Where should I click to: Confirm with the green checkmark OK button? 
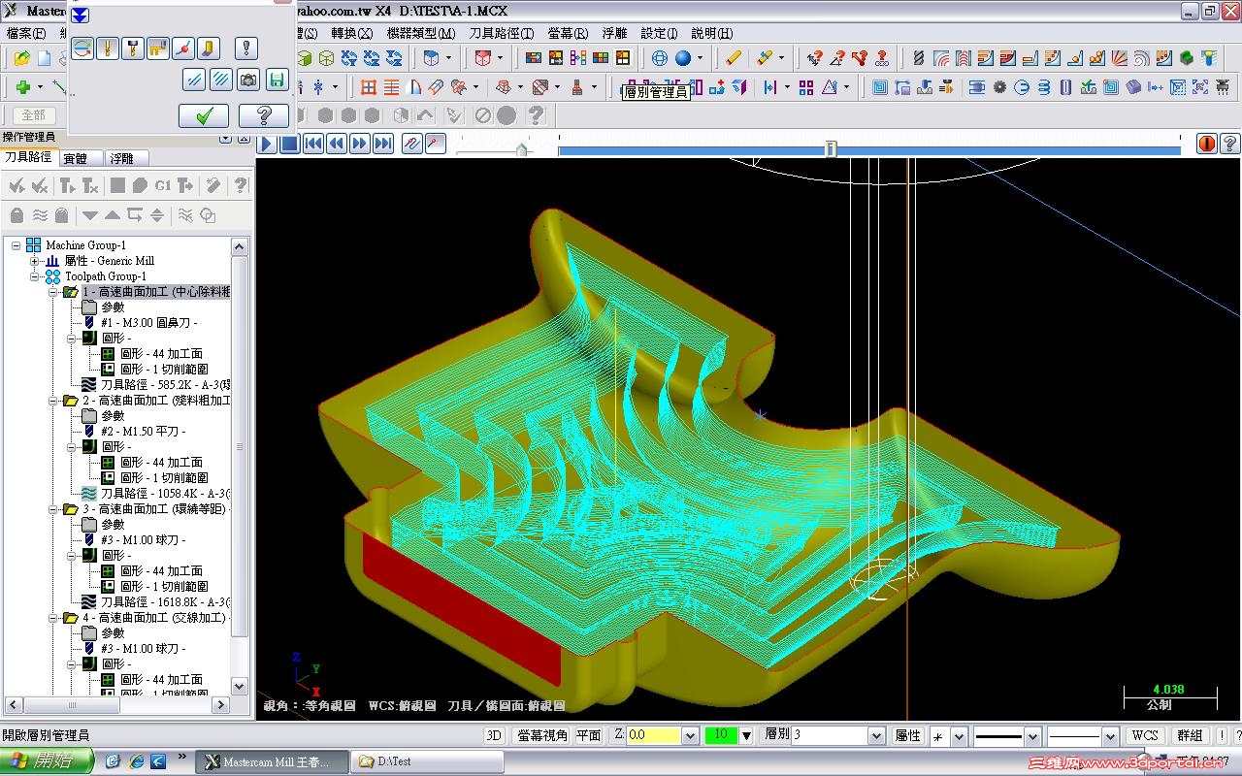click(x=204, y=116)
